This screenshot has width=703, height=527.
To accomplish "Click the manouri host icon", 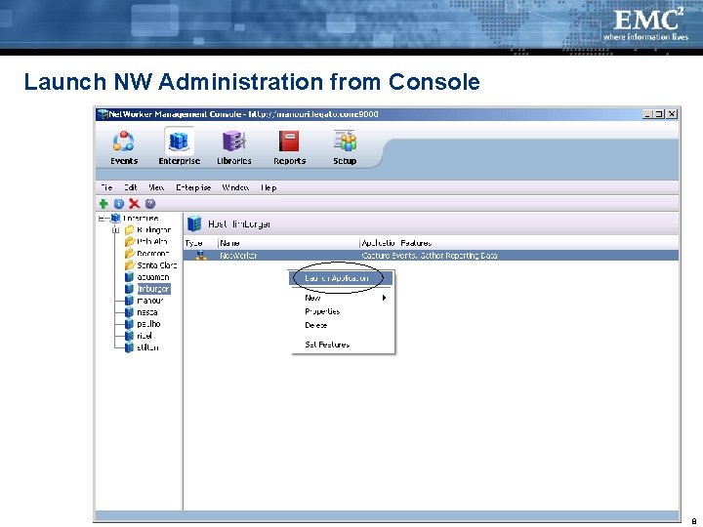I will [129, 301].
